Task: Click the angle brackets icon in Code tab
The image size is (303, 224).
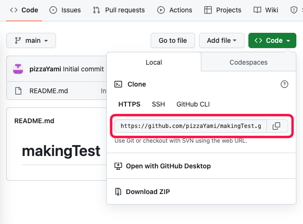Action: point(14,10)
